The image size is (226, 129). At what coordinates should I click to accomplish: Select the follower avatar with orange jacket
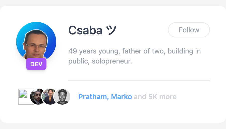pos(49,97)
